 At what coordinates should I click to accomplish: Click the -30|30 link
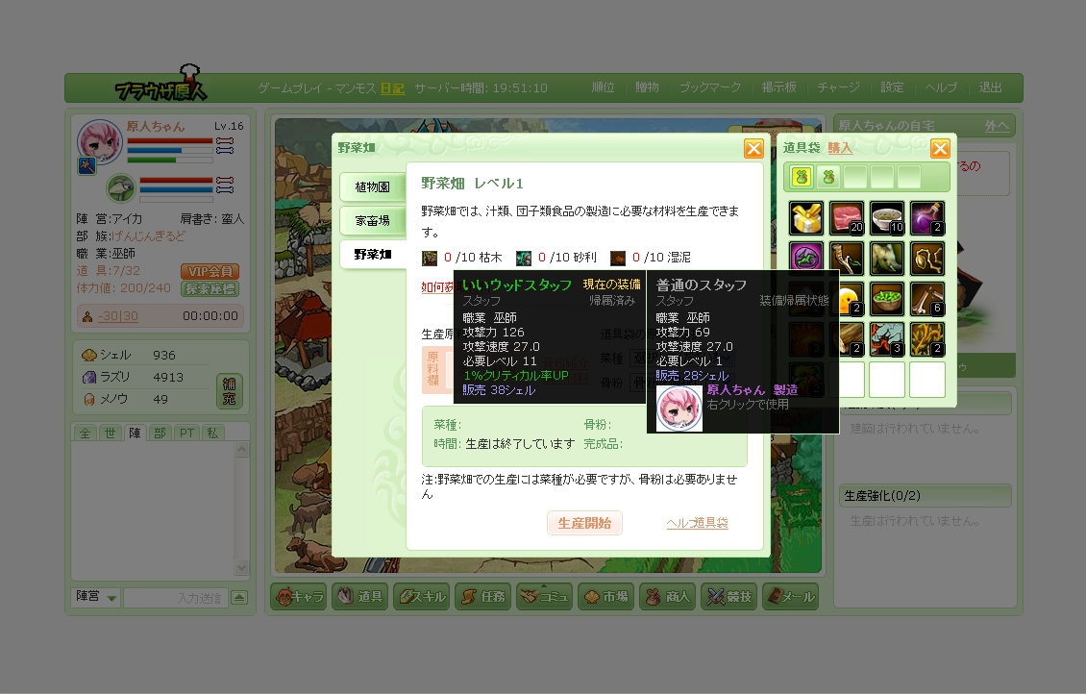click(118, 316)
